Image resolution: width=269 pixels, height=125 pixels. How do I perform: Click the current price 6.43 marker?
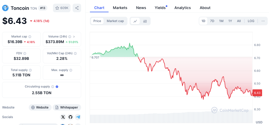click(257, 93)
